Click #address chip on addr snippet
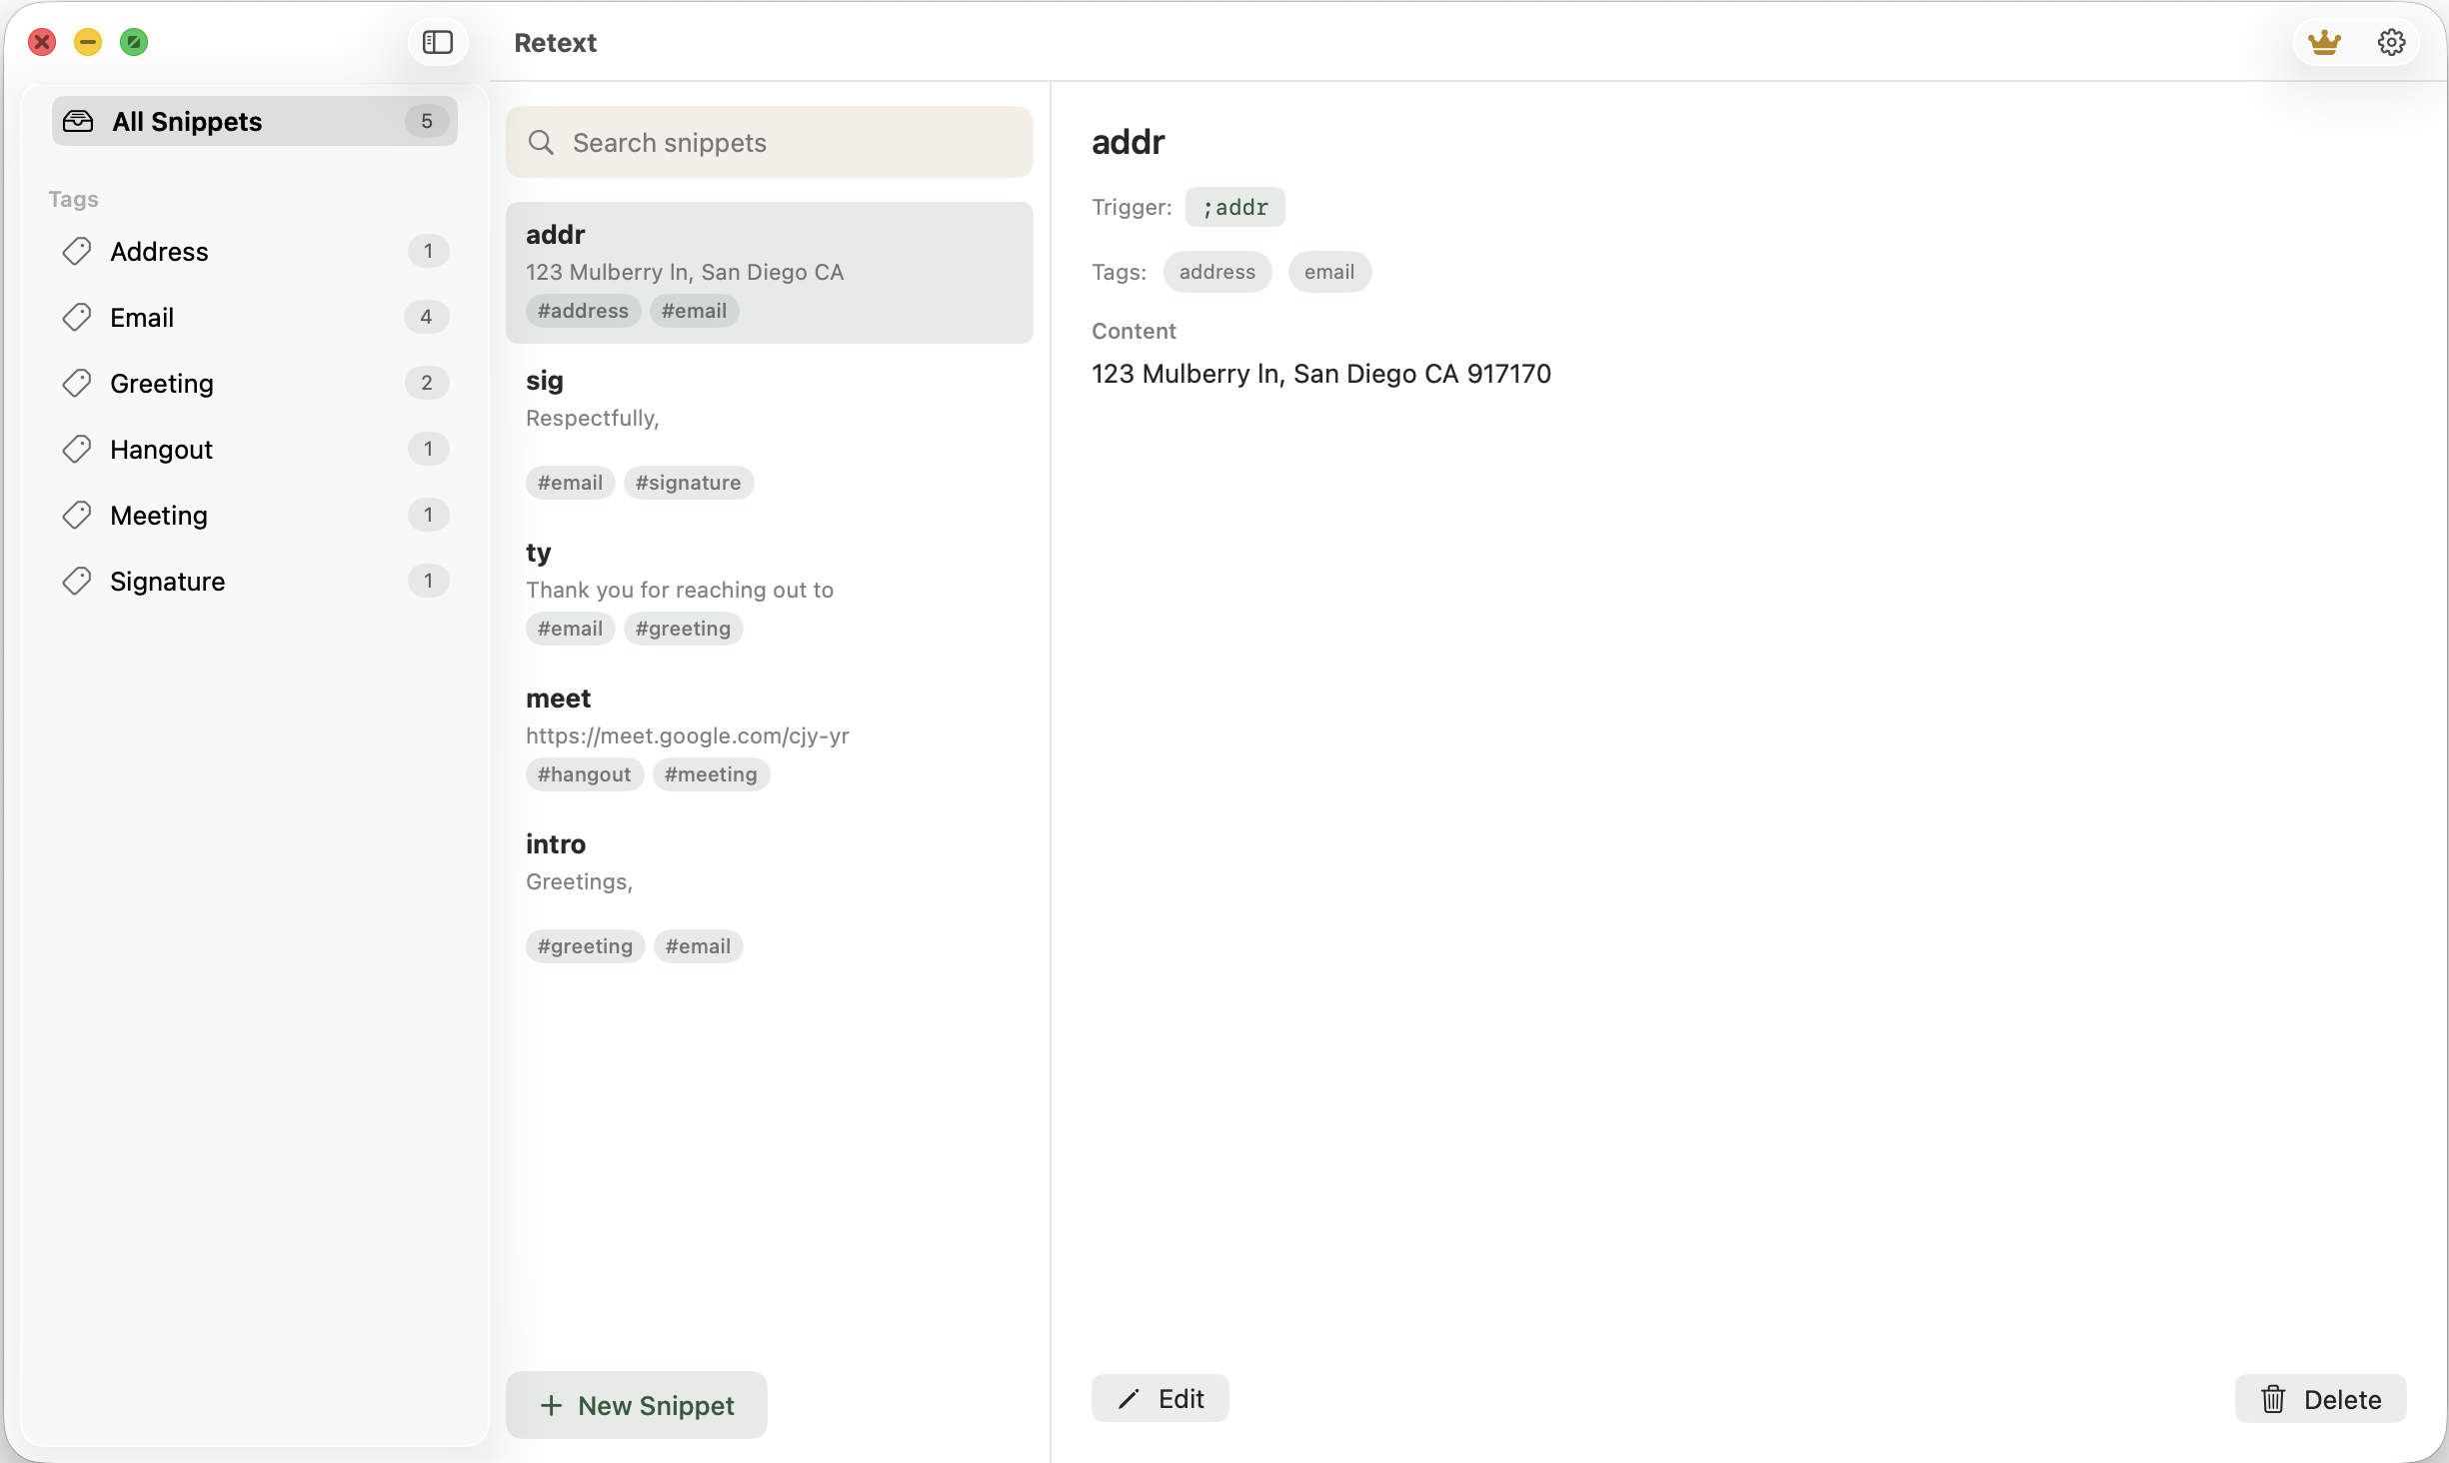Viewport: 2449px width, 1463px height. point(583,311)
